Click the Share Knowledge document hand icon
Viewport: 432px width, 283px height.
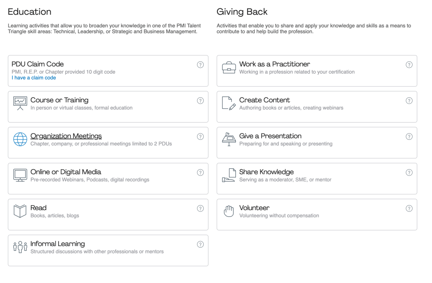click(x=229, y=175)
